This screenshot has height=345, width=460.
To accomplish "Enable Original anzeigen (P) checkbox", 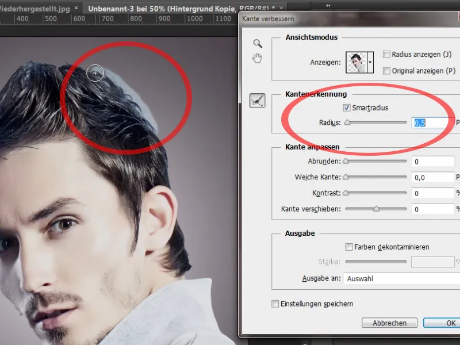I will 386,71.
